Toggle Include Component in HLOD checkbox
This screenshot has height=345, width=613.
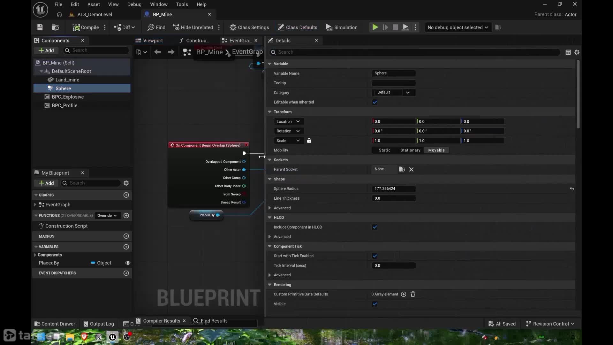click(x=375, y=227)
